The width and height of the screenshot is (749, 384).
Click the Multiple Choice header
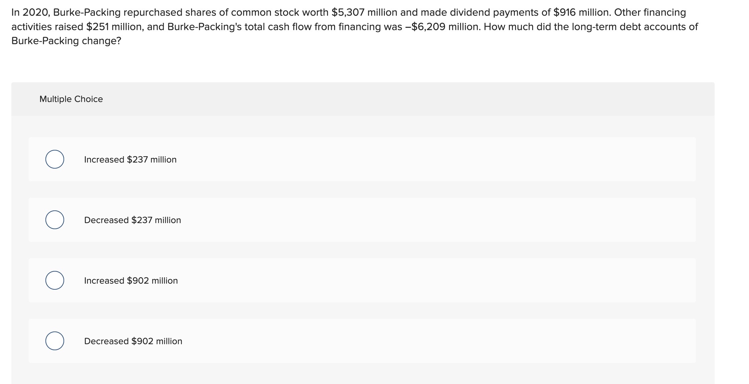click(70, 99)
